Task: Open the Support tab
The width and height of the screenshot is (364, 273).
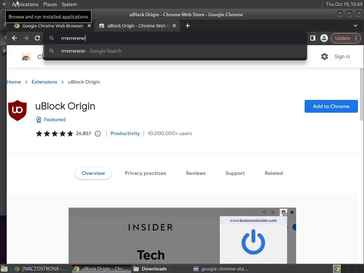Action: click(235, 173)
